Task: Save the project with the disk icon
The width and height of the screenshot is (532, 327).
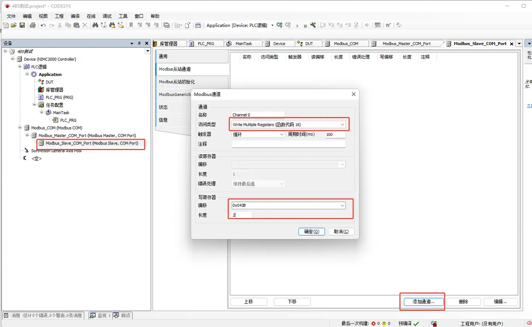Action: click(23, 25)
